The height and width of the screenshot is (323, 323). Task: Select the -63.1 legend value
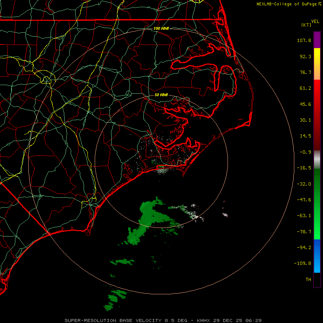pyautogui.click(x=304, y=216)
